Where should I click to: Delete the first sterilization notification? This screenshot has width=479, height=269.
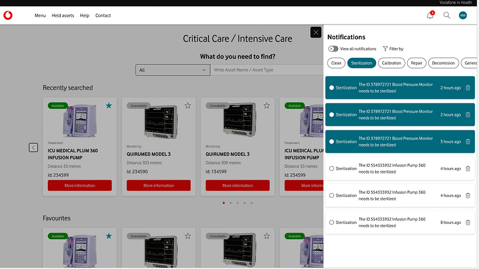pyautogui.click(x=467, y=88)
